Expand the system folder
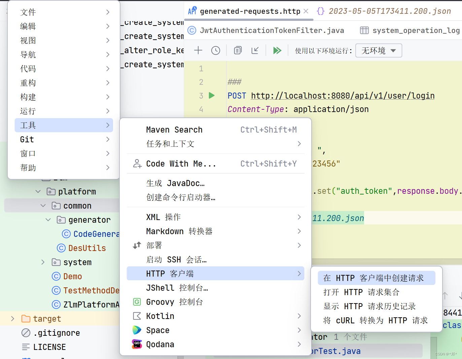This screenshot has height=359, width=462. pyautogui.click(x=43, y=262)
